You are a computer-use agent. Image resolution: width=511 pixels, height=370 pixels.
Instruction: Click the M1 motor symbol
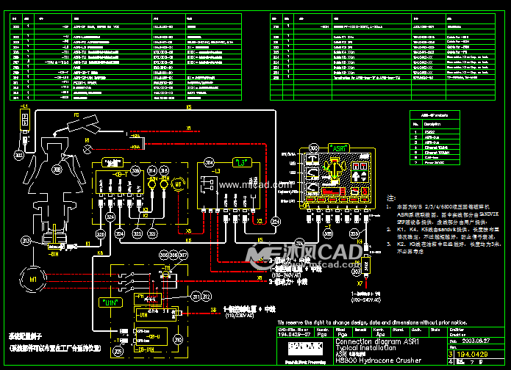pos(33,279)
